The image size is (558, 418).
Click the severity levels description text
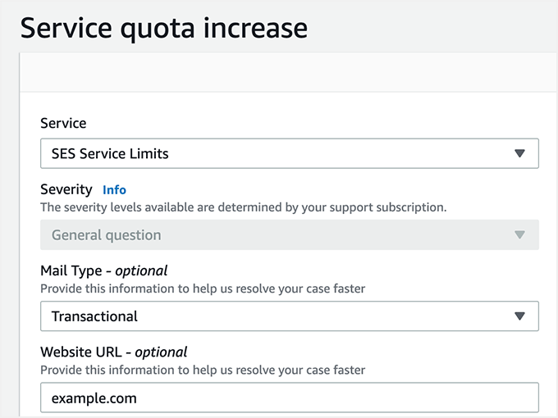point(243,207)
